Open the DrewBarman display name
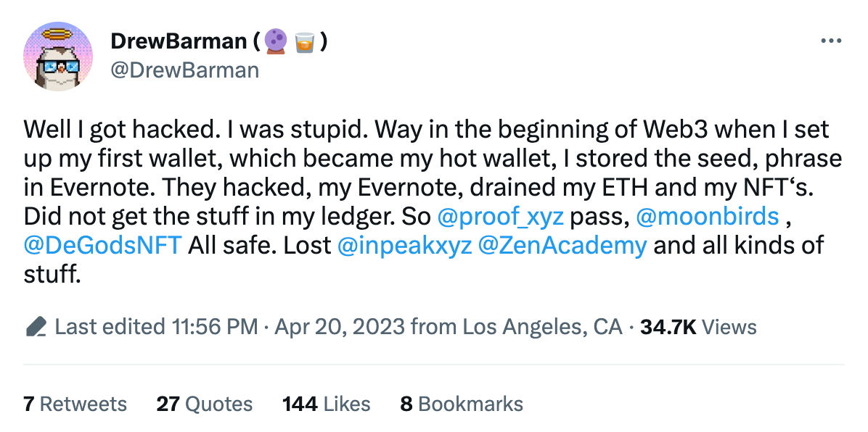This screenshot has width=868, height=432. pos(179,41)
